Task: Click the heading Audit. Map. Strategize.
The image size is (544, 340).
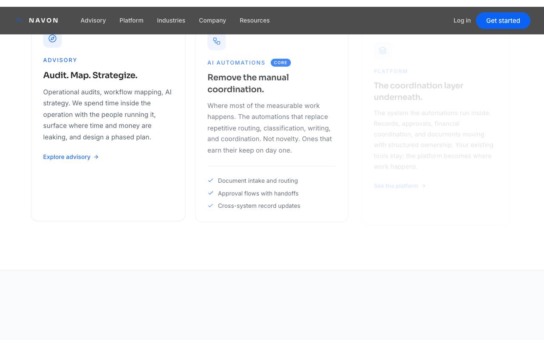Action: point(90,75)
